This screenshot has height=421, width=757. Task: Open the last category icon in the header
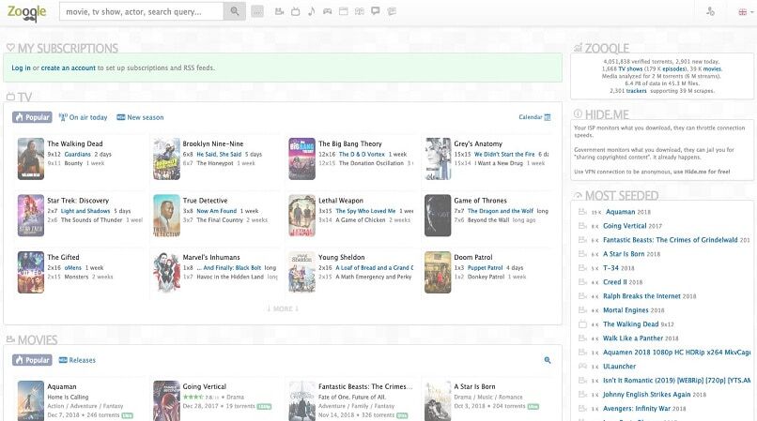392,11
